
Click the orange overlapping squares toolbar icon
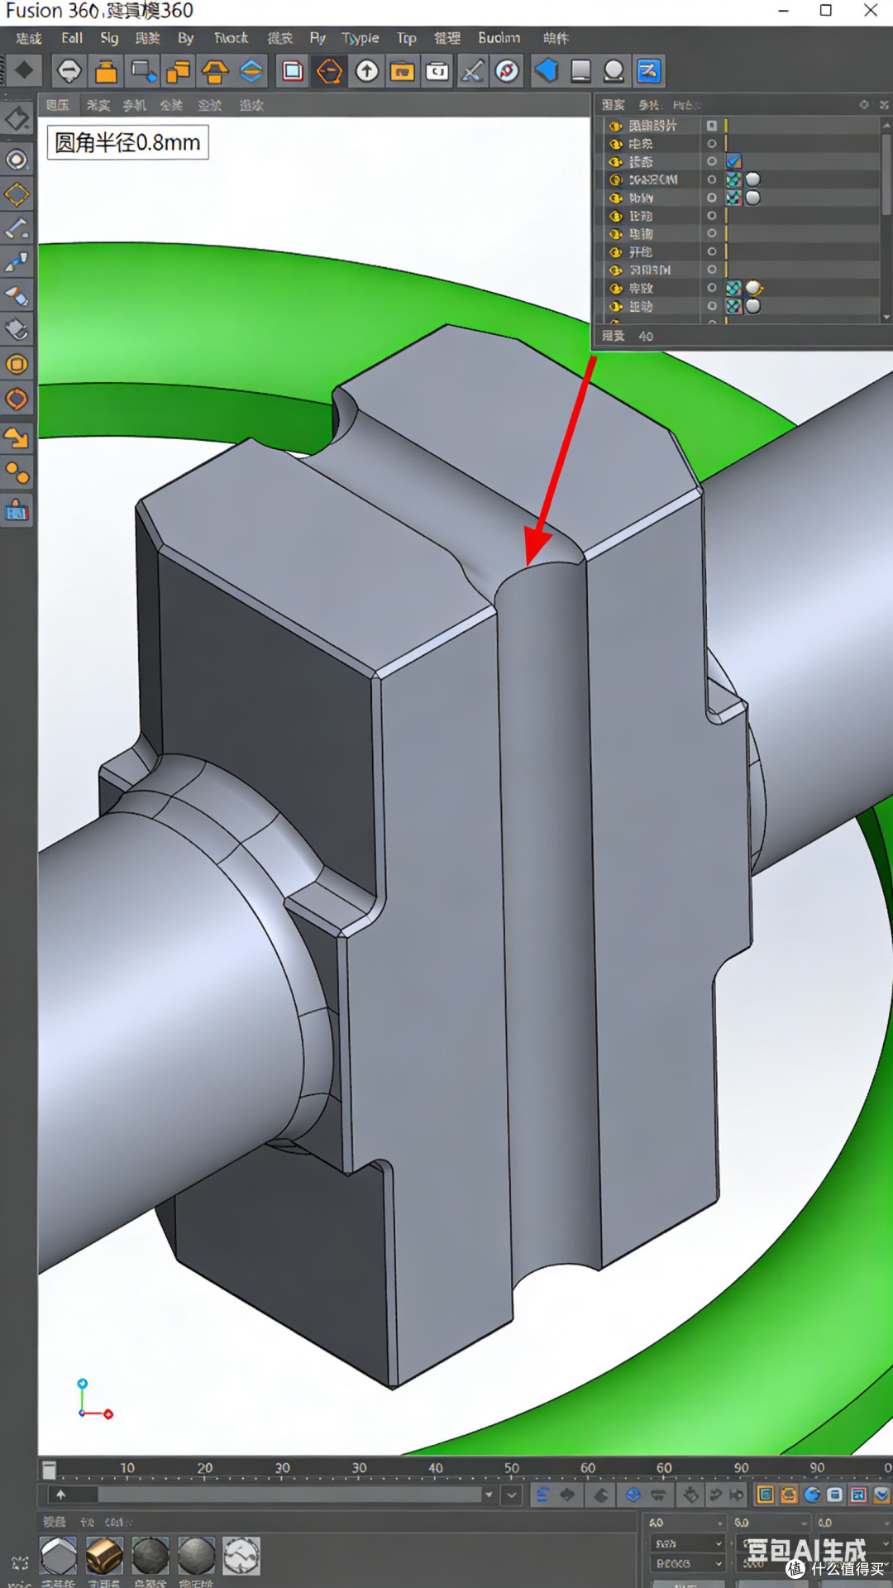pyautogui.click(x=179, y=71)
